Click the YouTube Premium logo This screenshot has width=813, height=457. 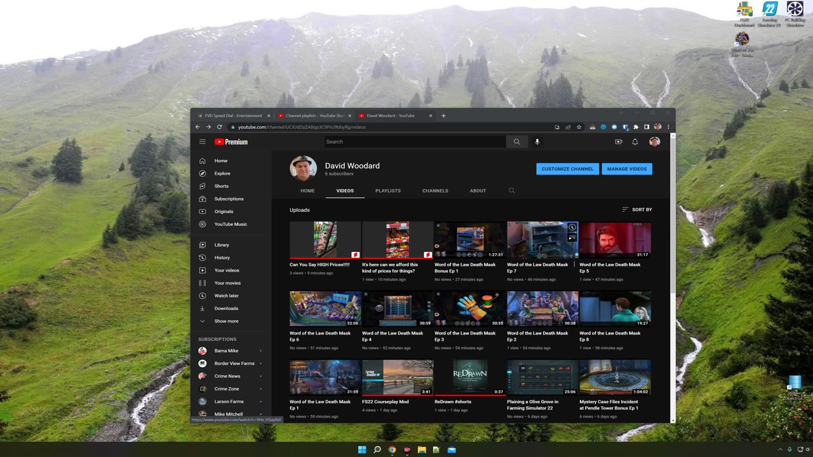click(231, 142)
